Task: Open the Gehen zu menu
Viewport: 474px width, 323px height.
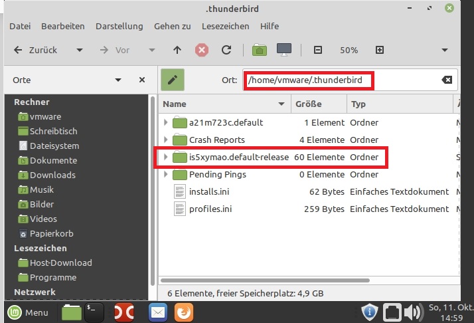Action: pos(173,27)
